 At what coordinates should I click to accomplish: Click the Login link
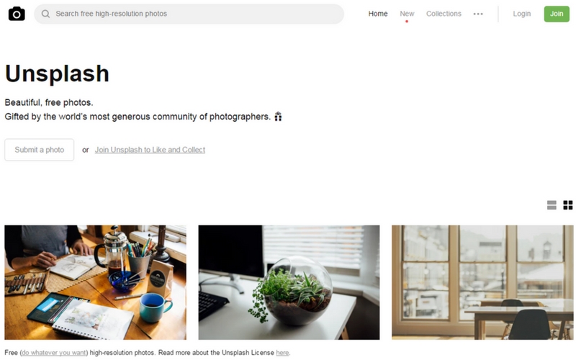pos(521,14)
